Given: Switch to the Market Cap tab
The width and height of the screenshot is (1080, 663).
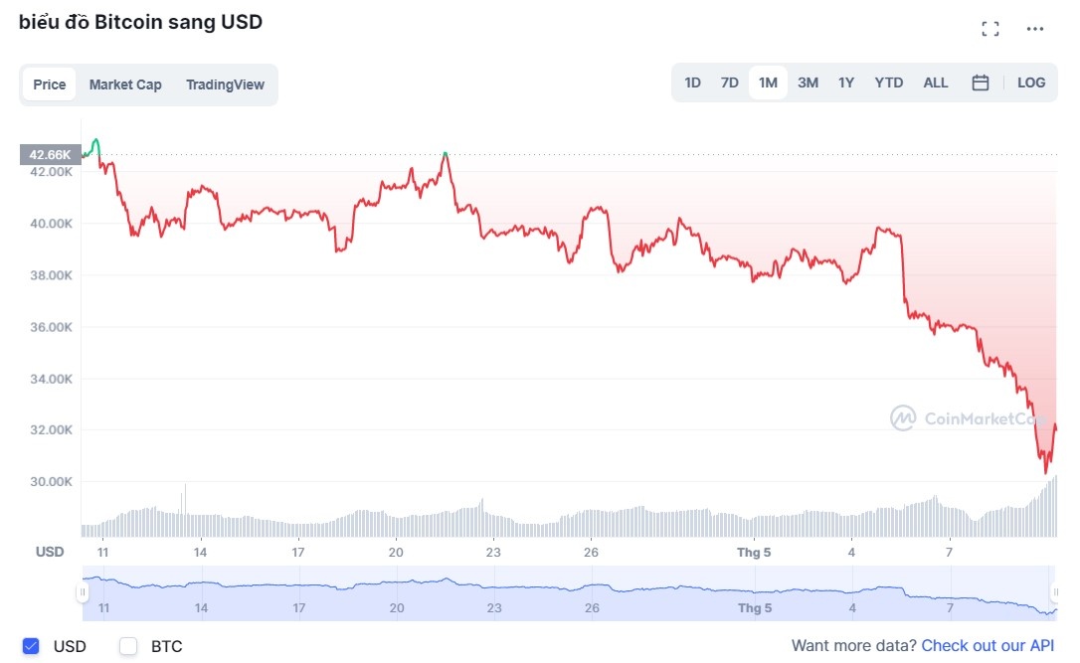Looking at the screenshot, I should (125, 84).
